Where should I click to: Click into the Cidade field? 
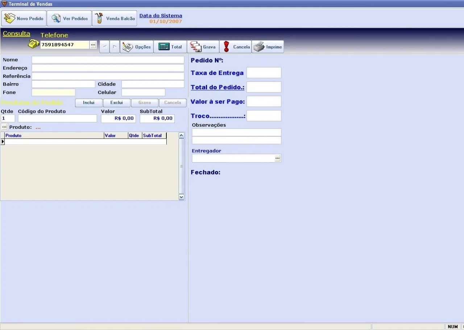pyautogui.click(x=153, y=84)
